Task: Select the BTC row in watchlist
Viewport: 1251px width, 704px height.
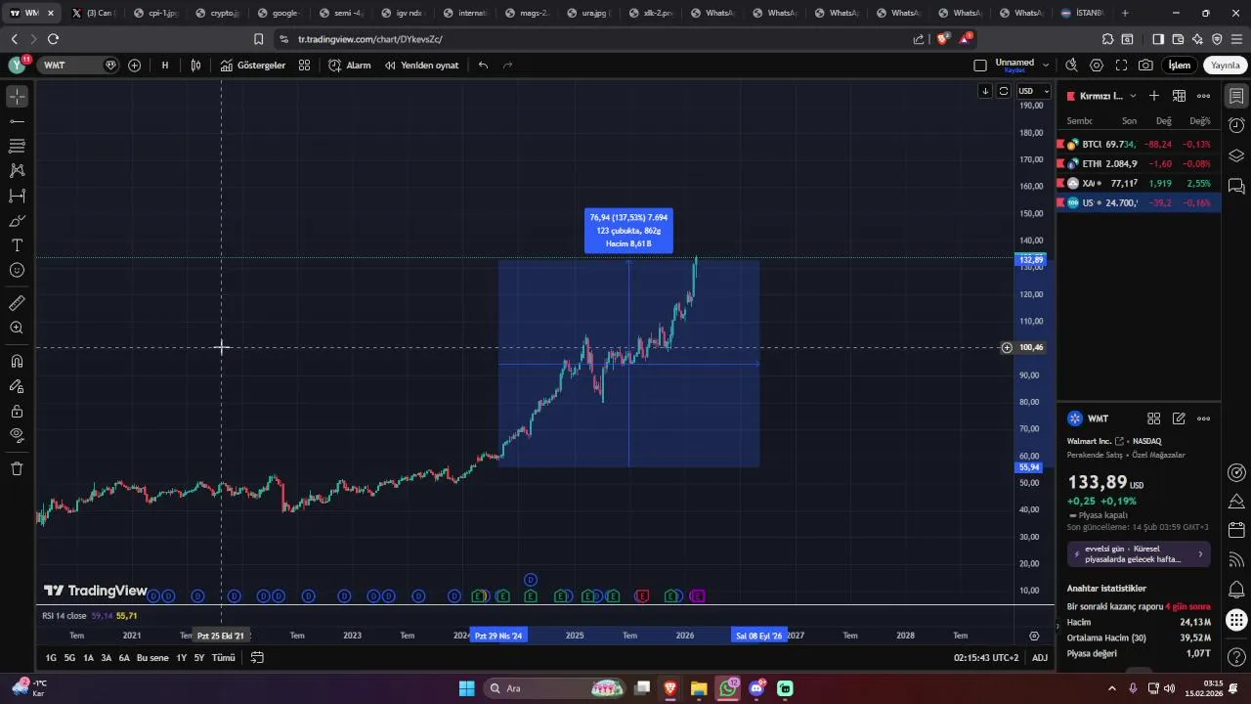Action: (1139, 145)
